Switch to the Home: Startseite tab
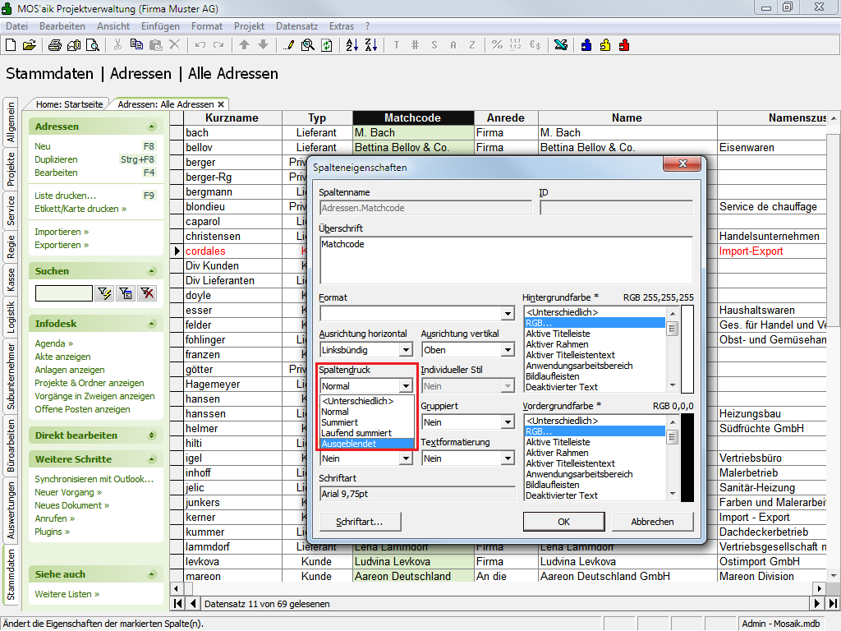The width and height of the screenshot is (841, 631). pos(69,104)
